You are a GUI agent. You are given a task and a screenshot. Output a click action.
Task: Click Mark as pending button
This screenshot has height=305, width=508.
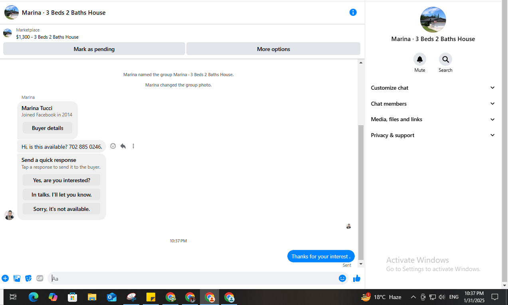coord(94,49)
